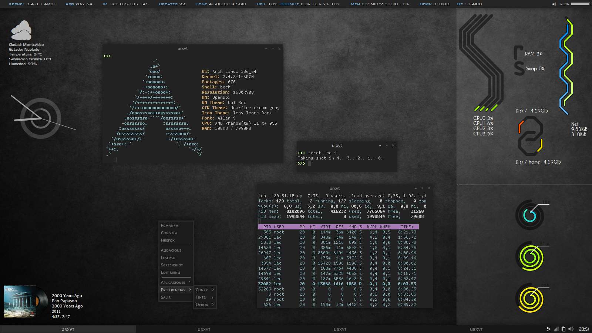Image resolution: width=592 pixels, height=333 pixels.
Task: Maximize the scrot urxvt terminal window
Action: coord(387,145)
